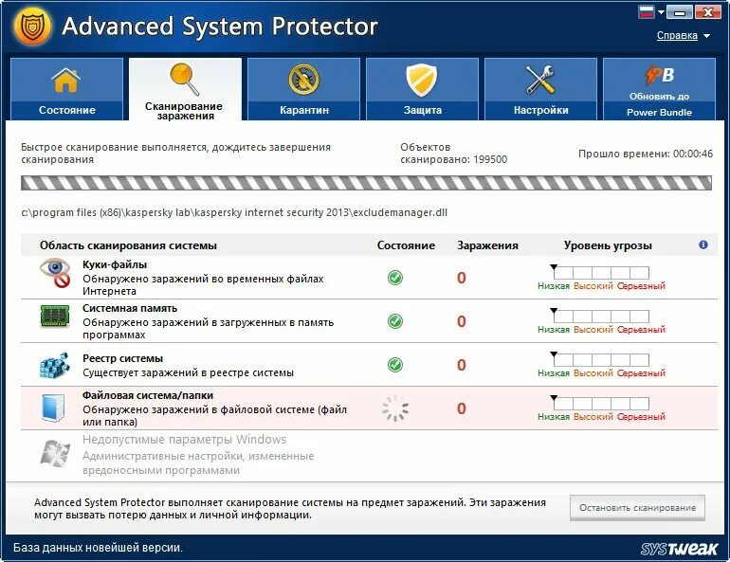This screenshot has height=562, width=730.
Task: Open the Карантин tab
Action: [x=303, y=89]
